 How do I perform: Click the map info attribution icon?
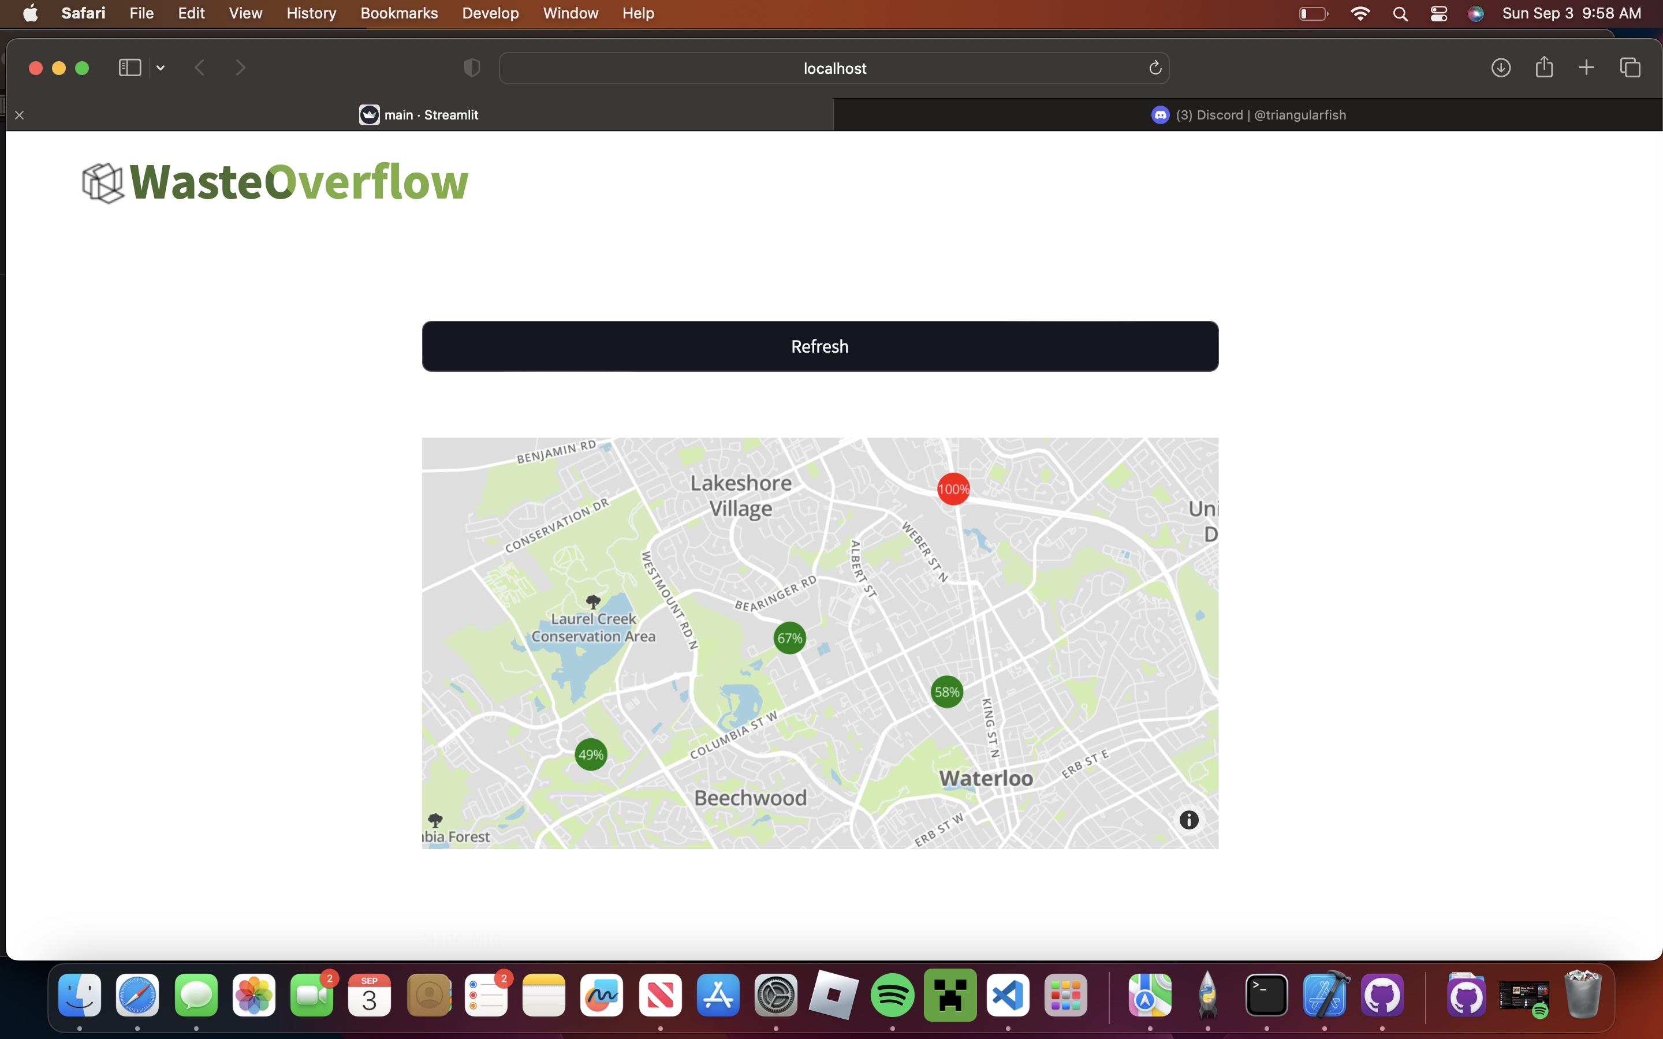tap(1189, 819)
